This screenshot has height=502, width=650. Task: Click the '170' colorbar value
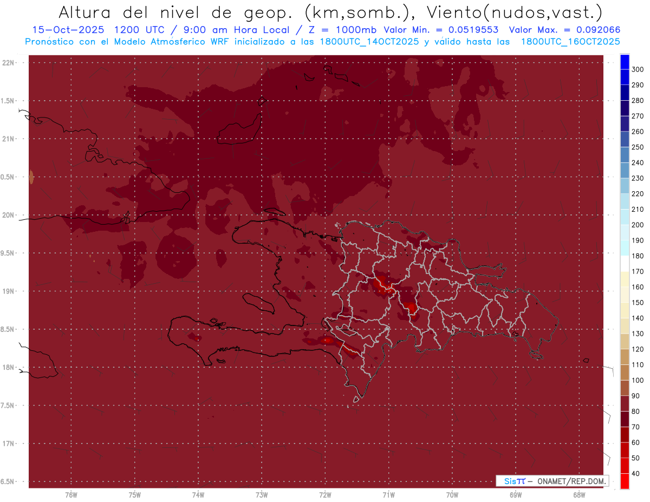tap(637, 271)
